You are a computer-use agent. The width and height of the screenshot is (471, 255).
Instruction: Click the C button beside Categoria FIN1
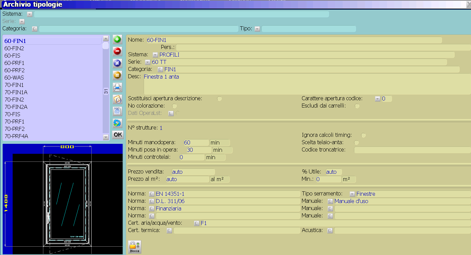[160, 70]
